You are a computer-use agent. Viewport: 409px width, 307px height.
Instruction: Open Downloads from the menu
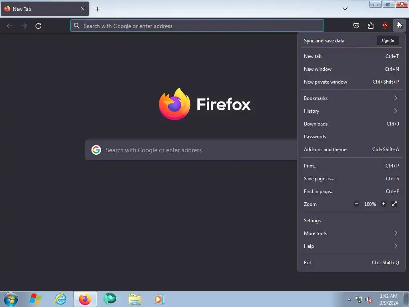(x=351, y=124)
